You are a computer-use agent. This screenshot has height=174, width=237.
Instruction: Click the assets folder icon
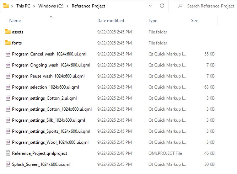tap(8, 32)
